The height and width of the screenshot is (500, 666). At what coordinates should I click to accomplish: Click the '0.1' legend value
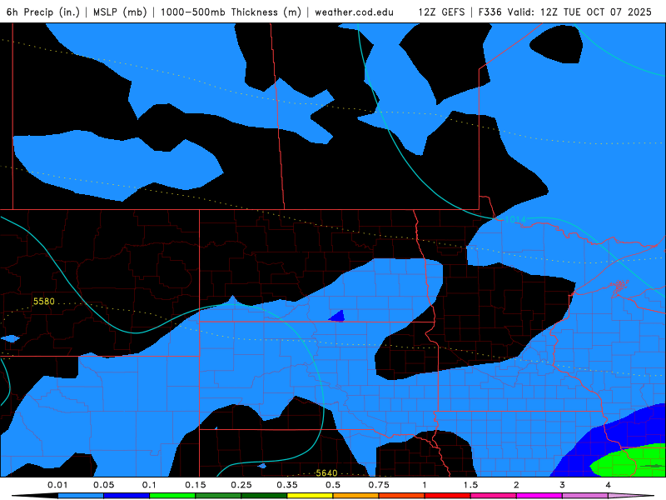149,485
